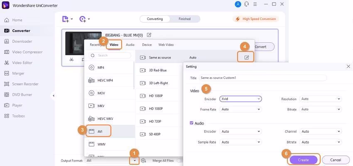Click the format Search field

(x=110, y=55)
